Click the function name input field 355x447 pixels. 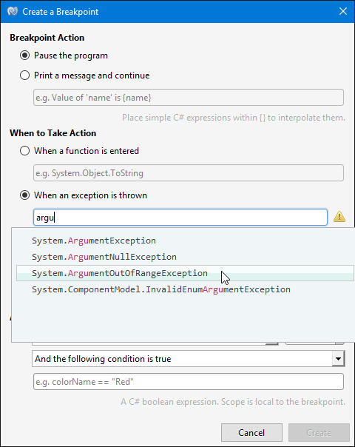(x=189, y=172)
